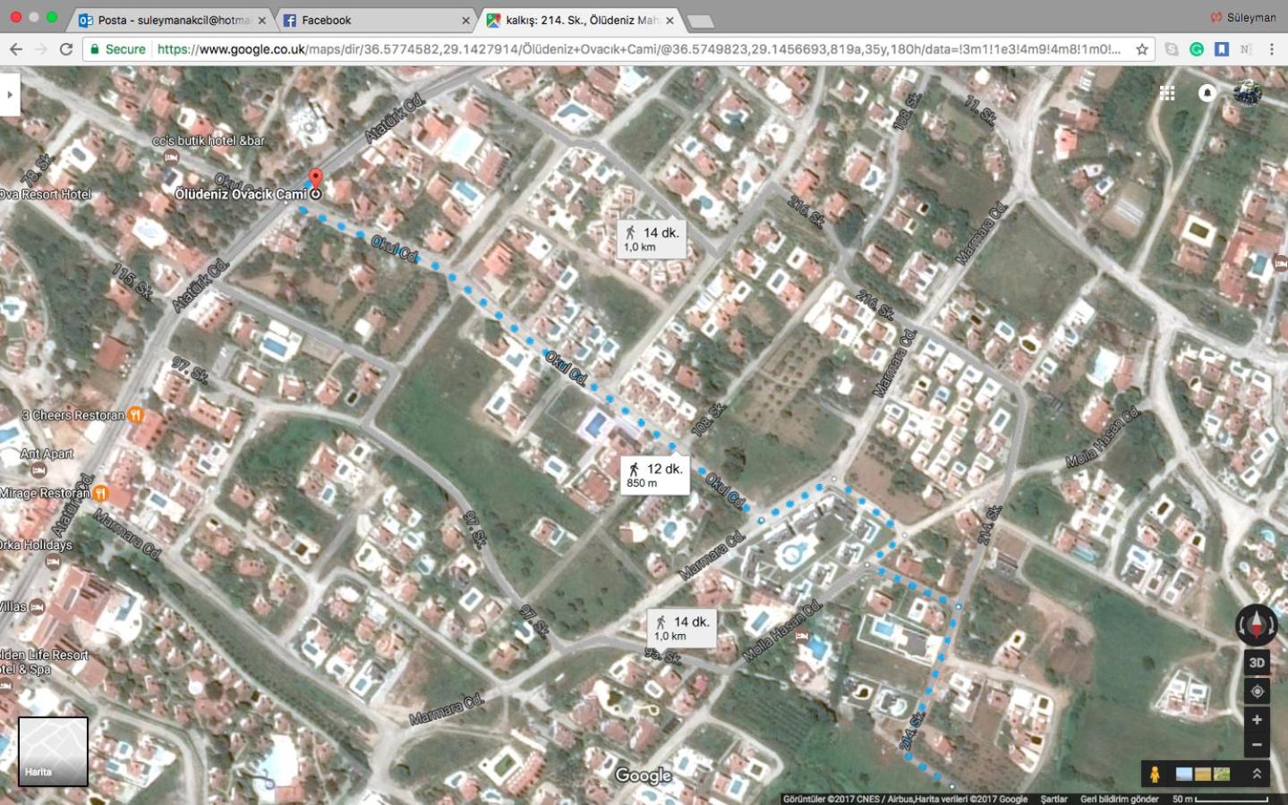The image size is (1288, 805).
Task: Open the Google apps grid
Action: click(1167, 93)
